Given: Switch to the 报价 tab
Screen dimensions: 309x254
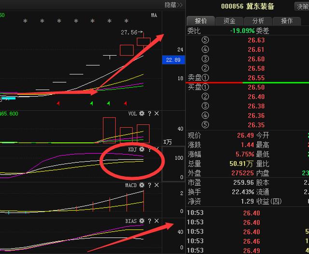Looking at the screenshot, I should [x=201, y=21].
